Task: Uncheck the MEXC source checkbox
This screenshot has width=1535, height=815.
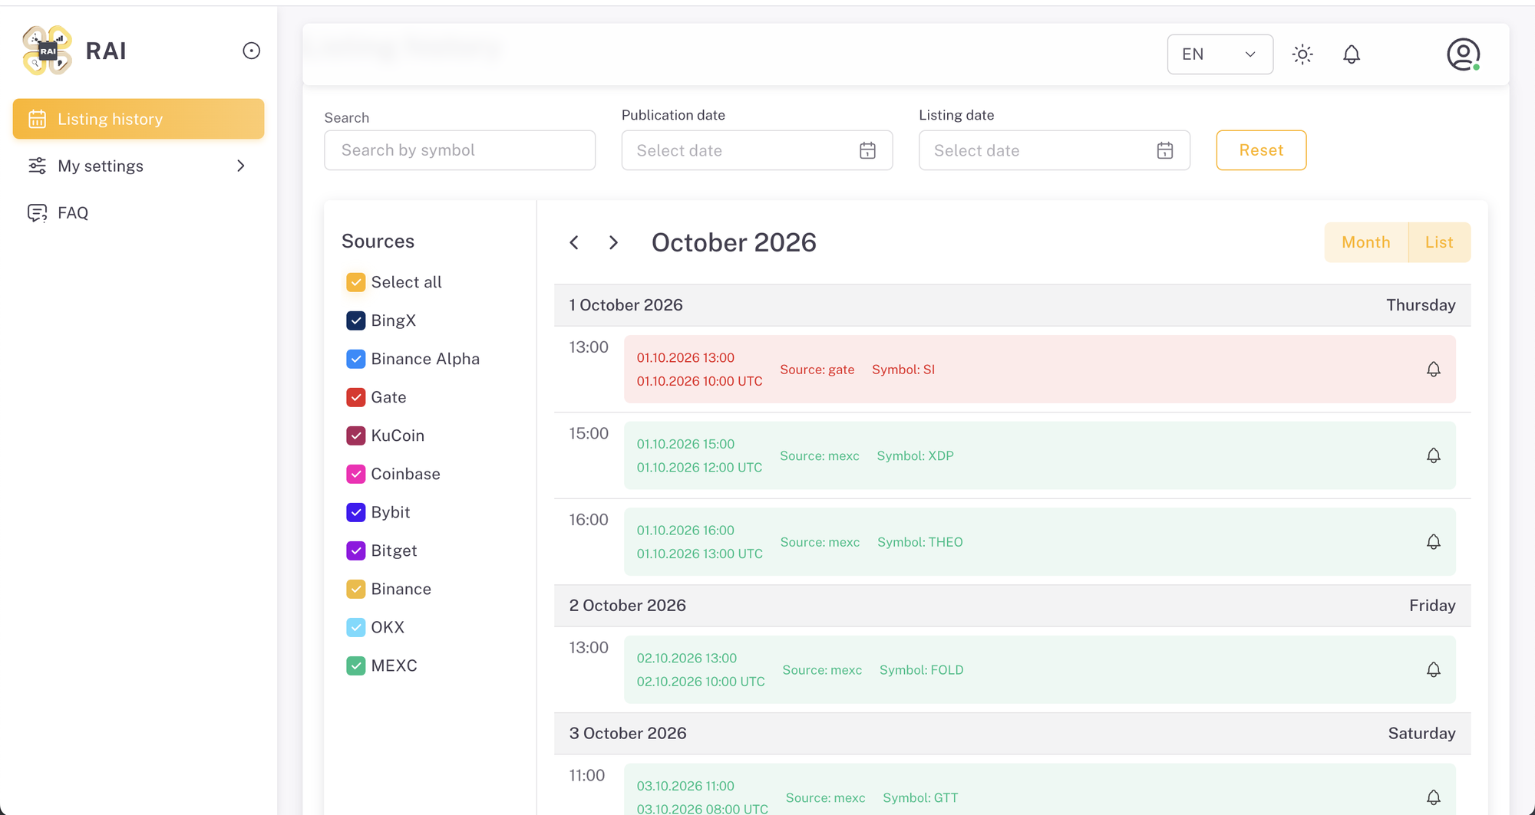Action: 355,665
